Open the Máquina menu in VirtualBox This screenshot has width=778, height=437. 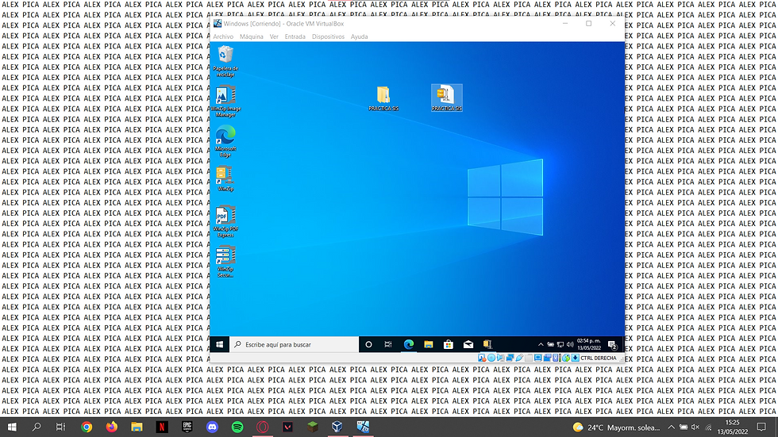coord(252,36)
